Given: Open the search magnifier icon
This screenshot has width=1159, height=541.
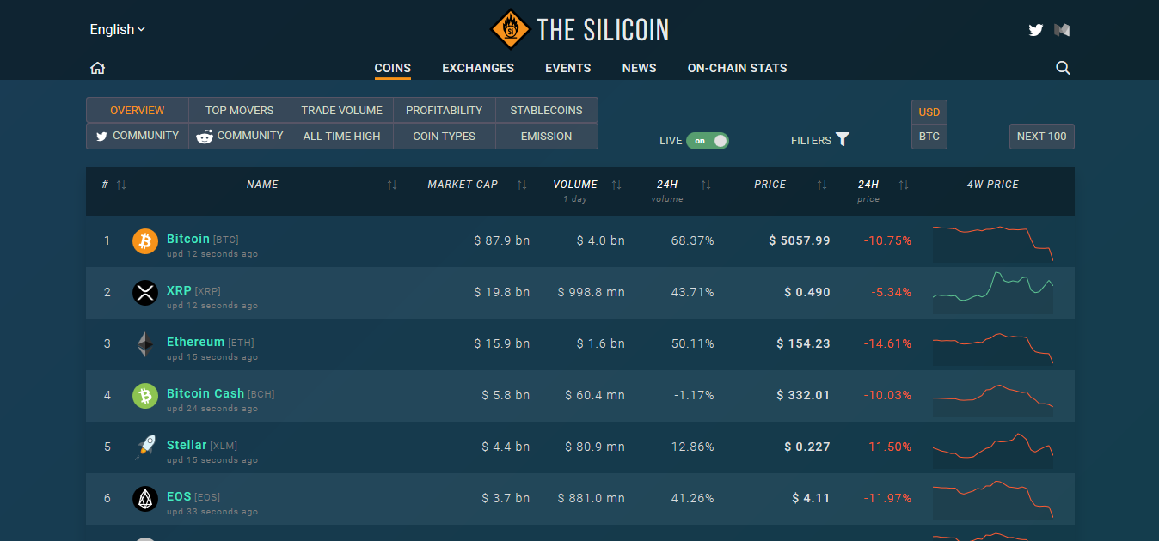Looking at the screenshot, I should 1063,68.
